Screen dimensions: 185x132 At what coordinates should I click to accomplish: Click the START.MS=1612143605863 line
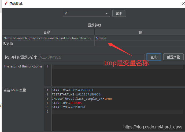(x=72, y=90)
